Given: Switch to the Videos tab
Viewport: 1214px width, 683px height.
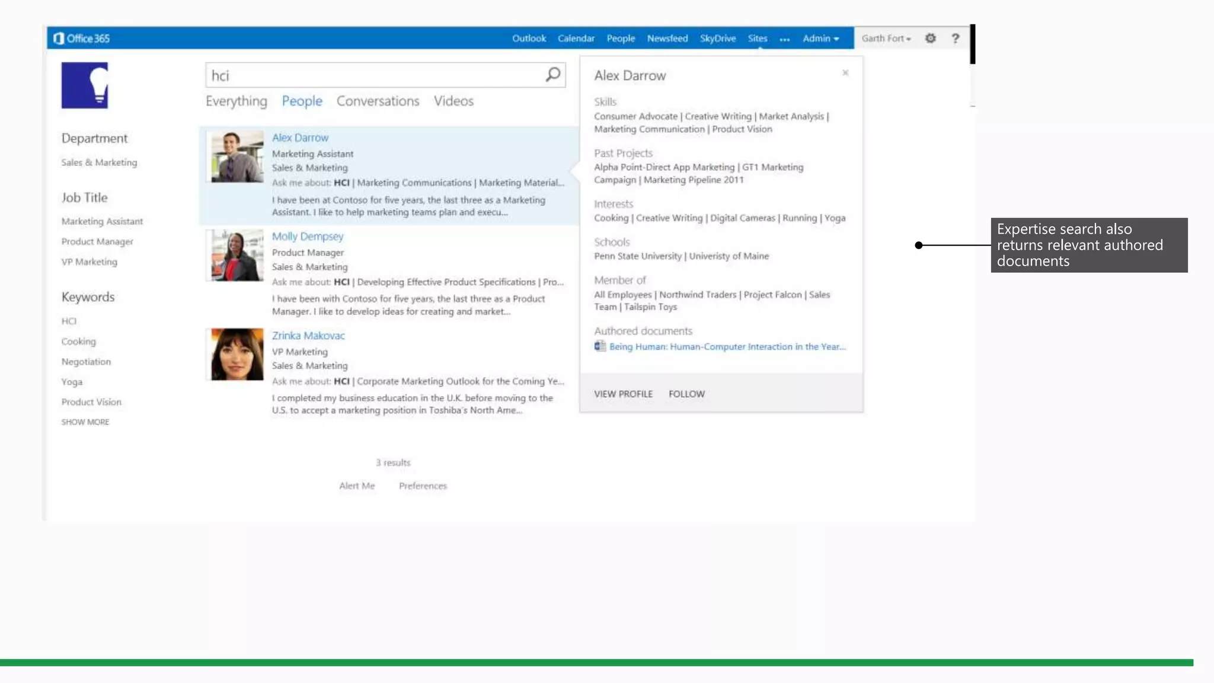Looking at the screenshot, I should tap(453, 101).
